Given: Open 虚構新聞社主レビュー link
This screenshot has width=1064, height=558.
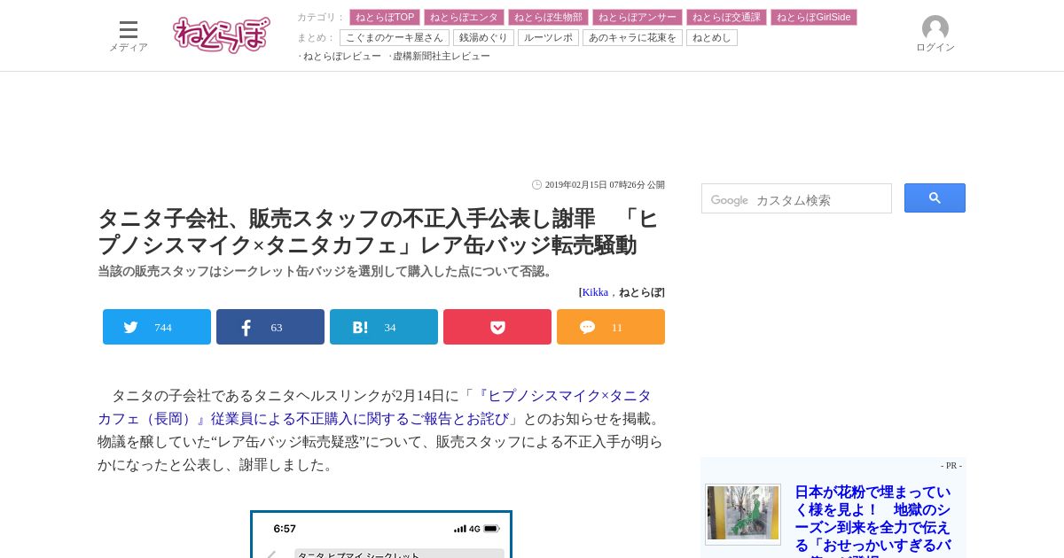Looking at the screenshot, I should point(442,56).
